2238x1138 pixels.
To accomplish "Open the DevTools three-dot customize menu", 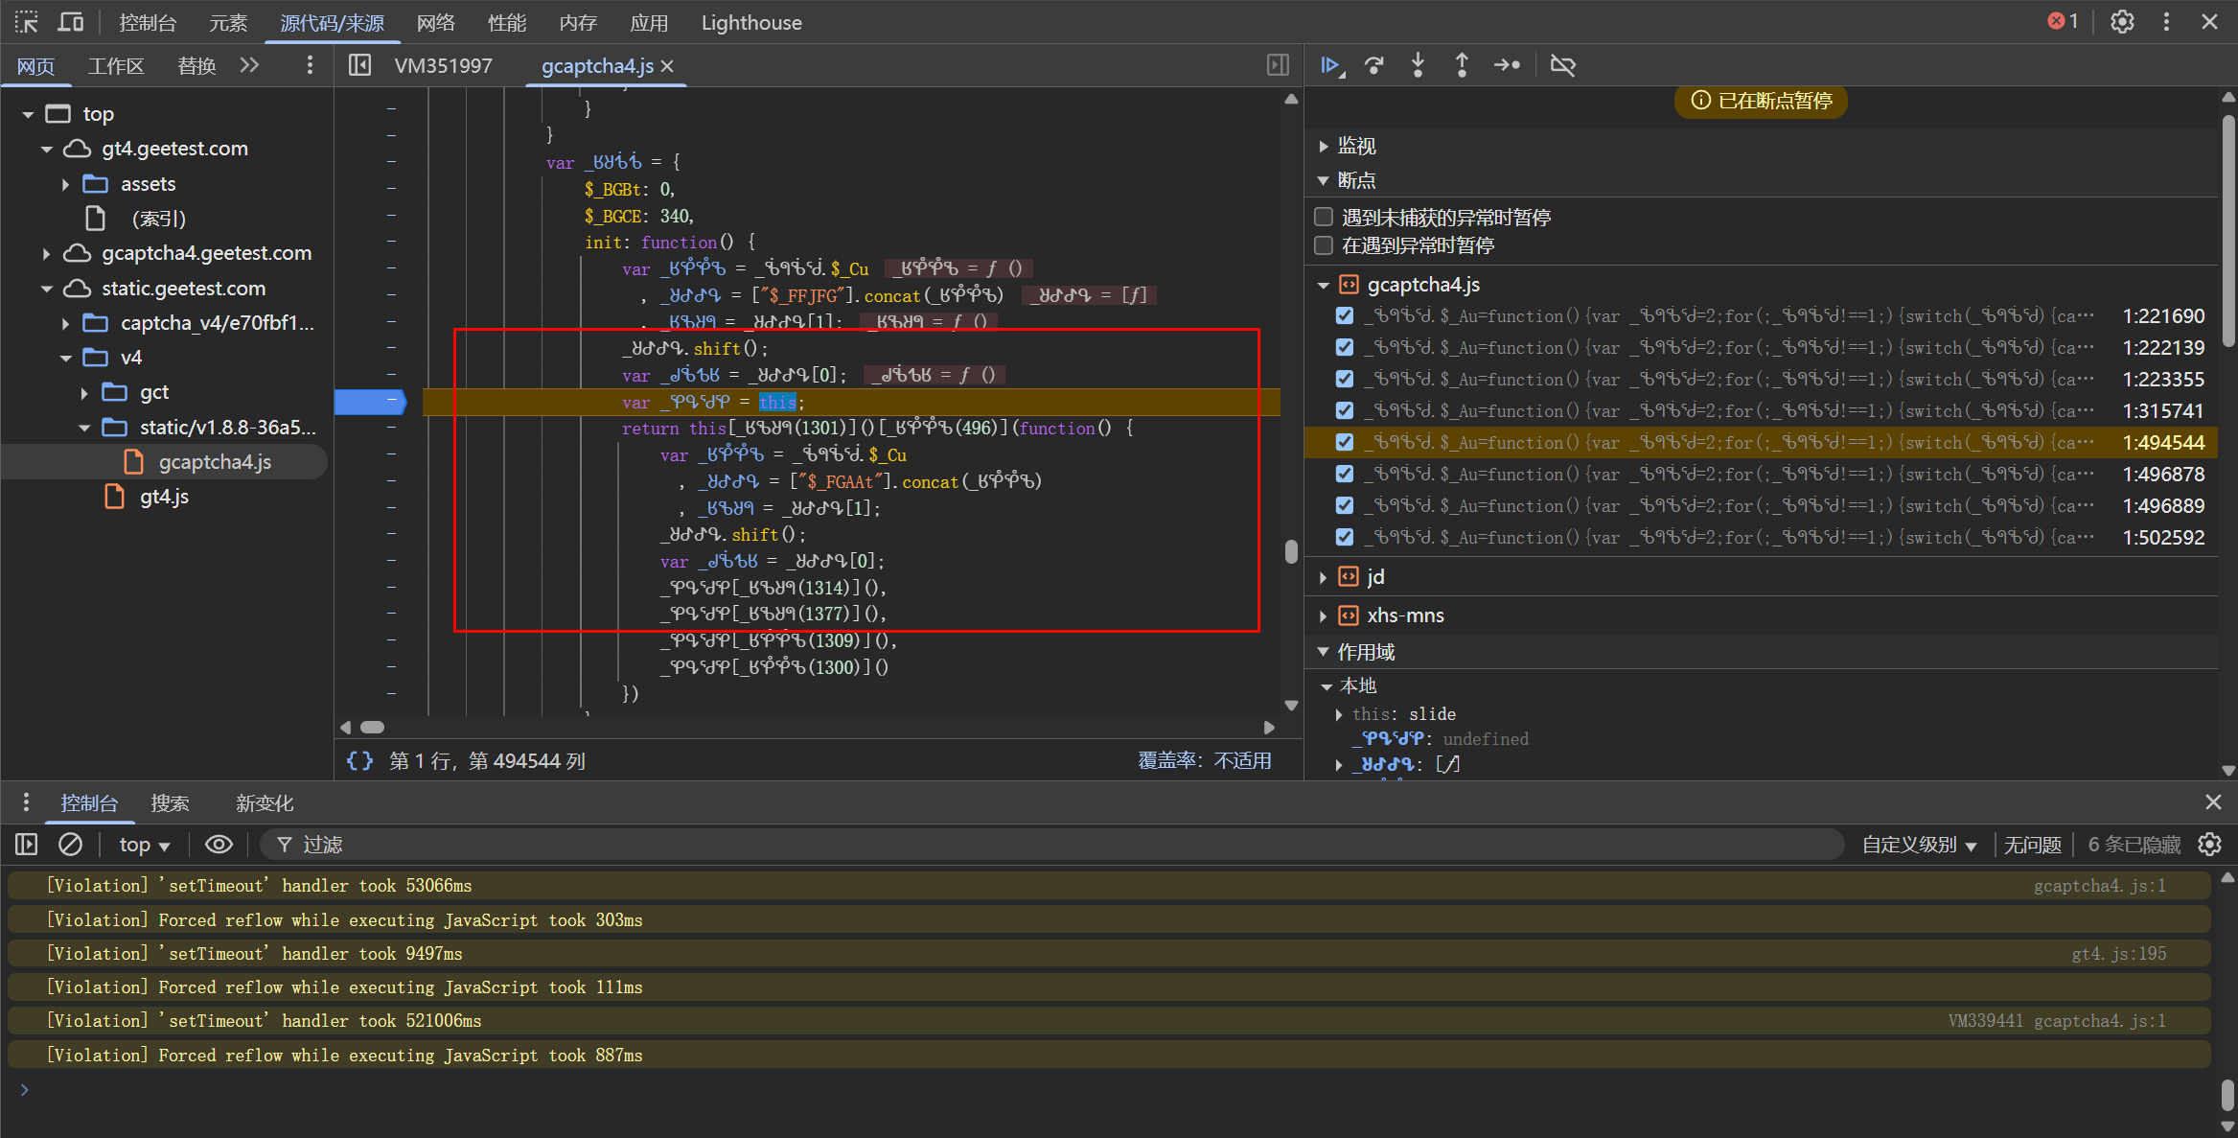I will click(x=2166, y=22).
